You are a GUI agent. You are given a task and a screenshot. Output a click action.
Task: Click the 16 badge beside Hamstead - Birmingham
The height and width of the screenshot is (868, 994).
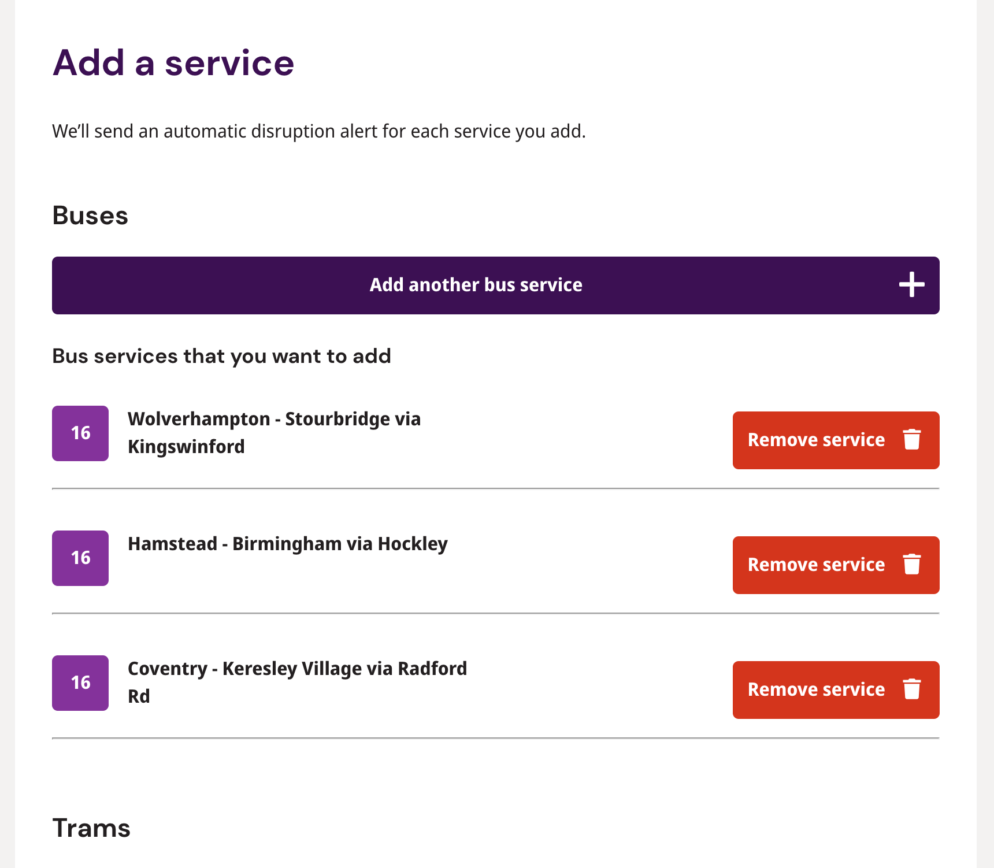pos(80,558)
